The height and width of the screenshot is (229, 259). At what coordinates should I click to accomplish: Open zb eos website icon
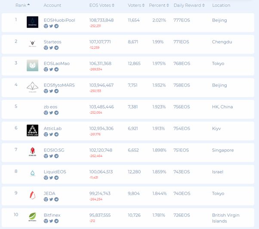coord(46,113)
